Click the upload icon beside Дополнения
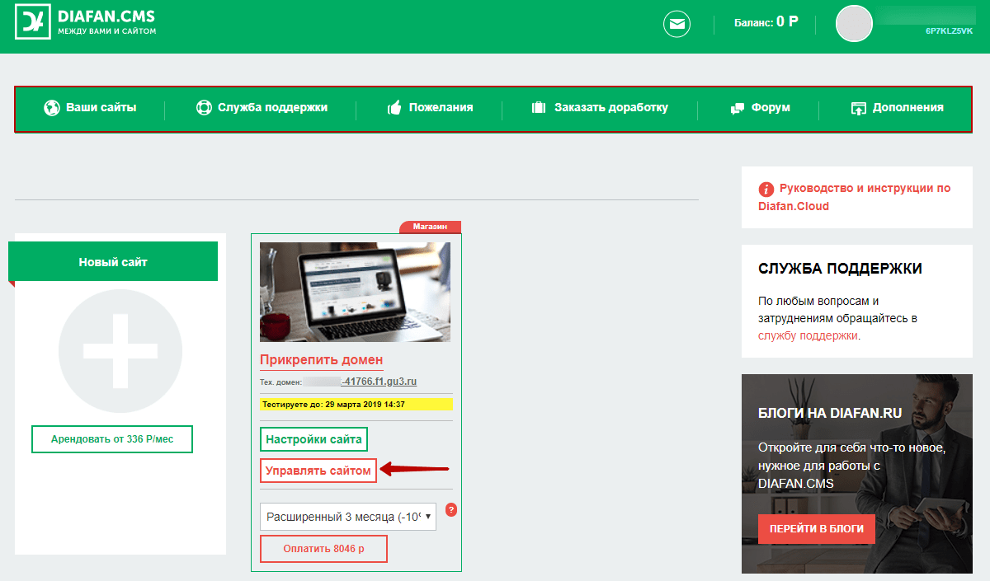Image resolution: width=990 pixels, height=581 pixels. point(858,108)
